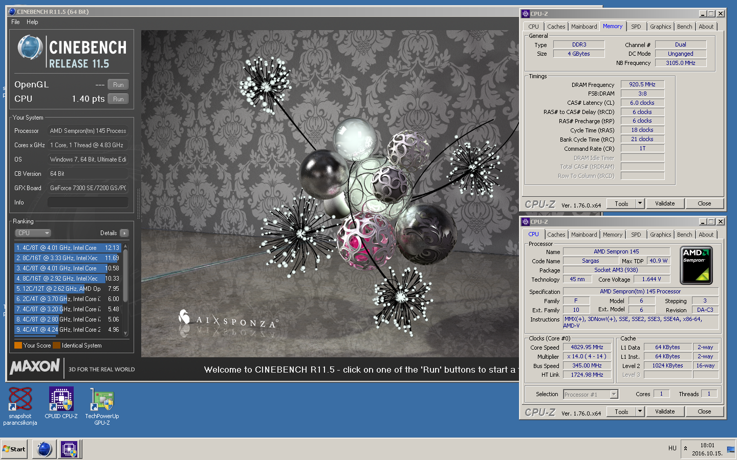The width and height of the screenshot is (737, 460).
Task: Switch to CPU tab in upper CPU-Z
Action: (x=533, y=27)
